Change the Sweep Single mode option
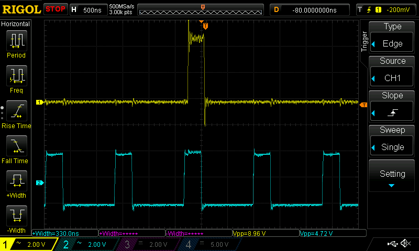The height and width of the screenshot is (251, 419). [392, 140]
